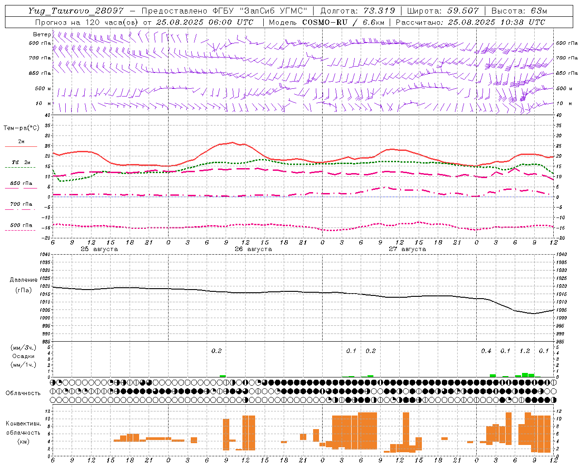Click the (км) unit label of convective cloudiness
The width and height of the screenshot is (580, 464).
23,441
